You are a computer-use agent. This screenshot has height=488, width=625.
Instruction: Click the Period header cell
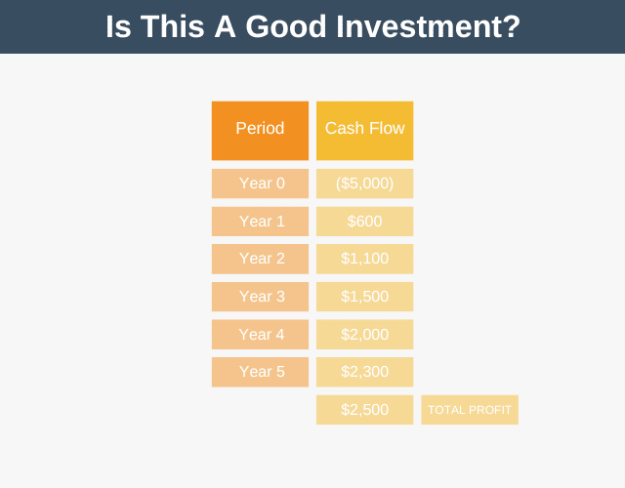tap(260, 131)
